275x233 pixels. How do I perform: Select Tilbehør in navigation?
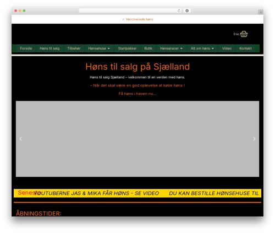coord(74,48)
